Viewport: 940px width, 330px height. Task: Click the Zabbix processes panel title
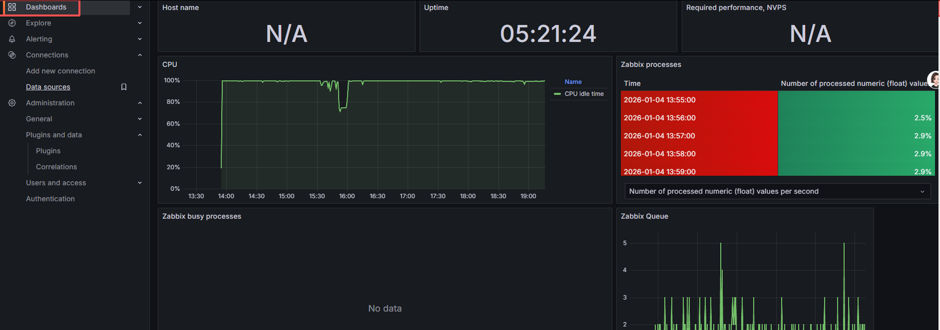[651, 64]
